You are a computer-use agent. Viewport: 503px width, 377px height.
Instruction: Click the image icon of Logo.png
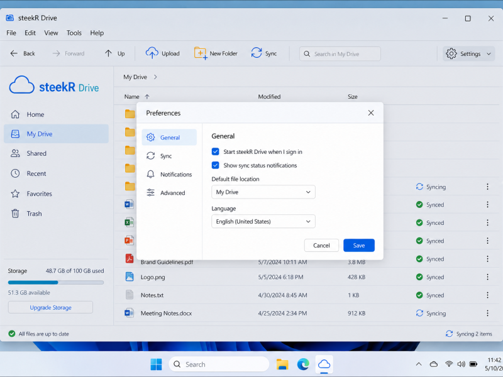coord(130,276)
